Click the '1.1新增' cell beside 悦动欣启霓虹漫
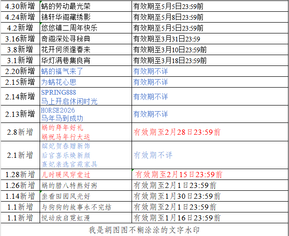The width and height of the screenshot is (289, 236). coord(20,218)
